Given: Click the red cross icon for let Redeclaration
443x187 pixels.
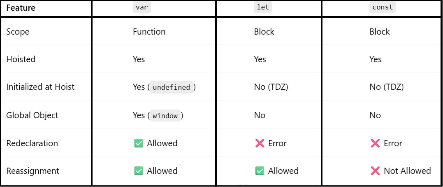Looking at the screenshot, I should tap(260, 143).
